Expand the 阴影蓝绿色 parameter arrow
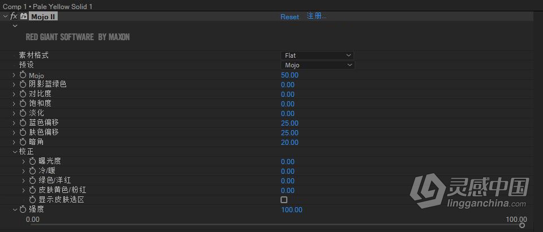543x232 pixels. point(14,84)
